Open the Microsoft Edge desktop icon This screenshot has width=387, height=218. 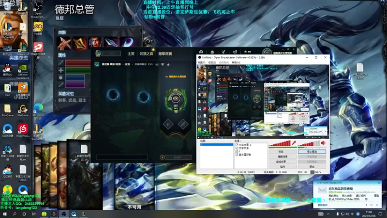[38, 111]
